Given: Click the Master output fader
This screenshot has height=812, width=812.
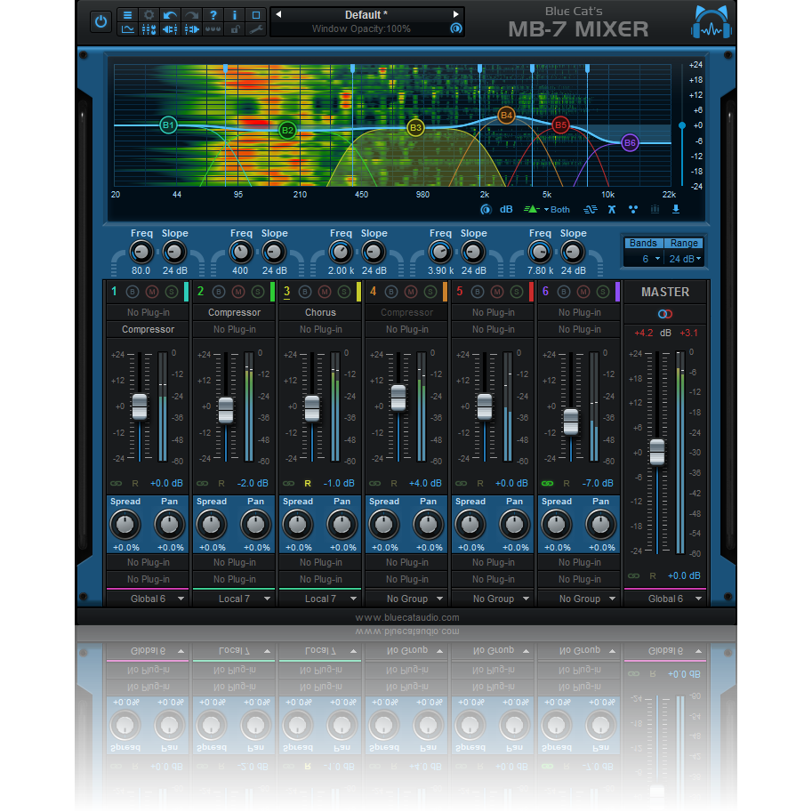Looking at the screenshot, I should point(657,453).
